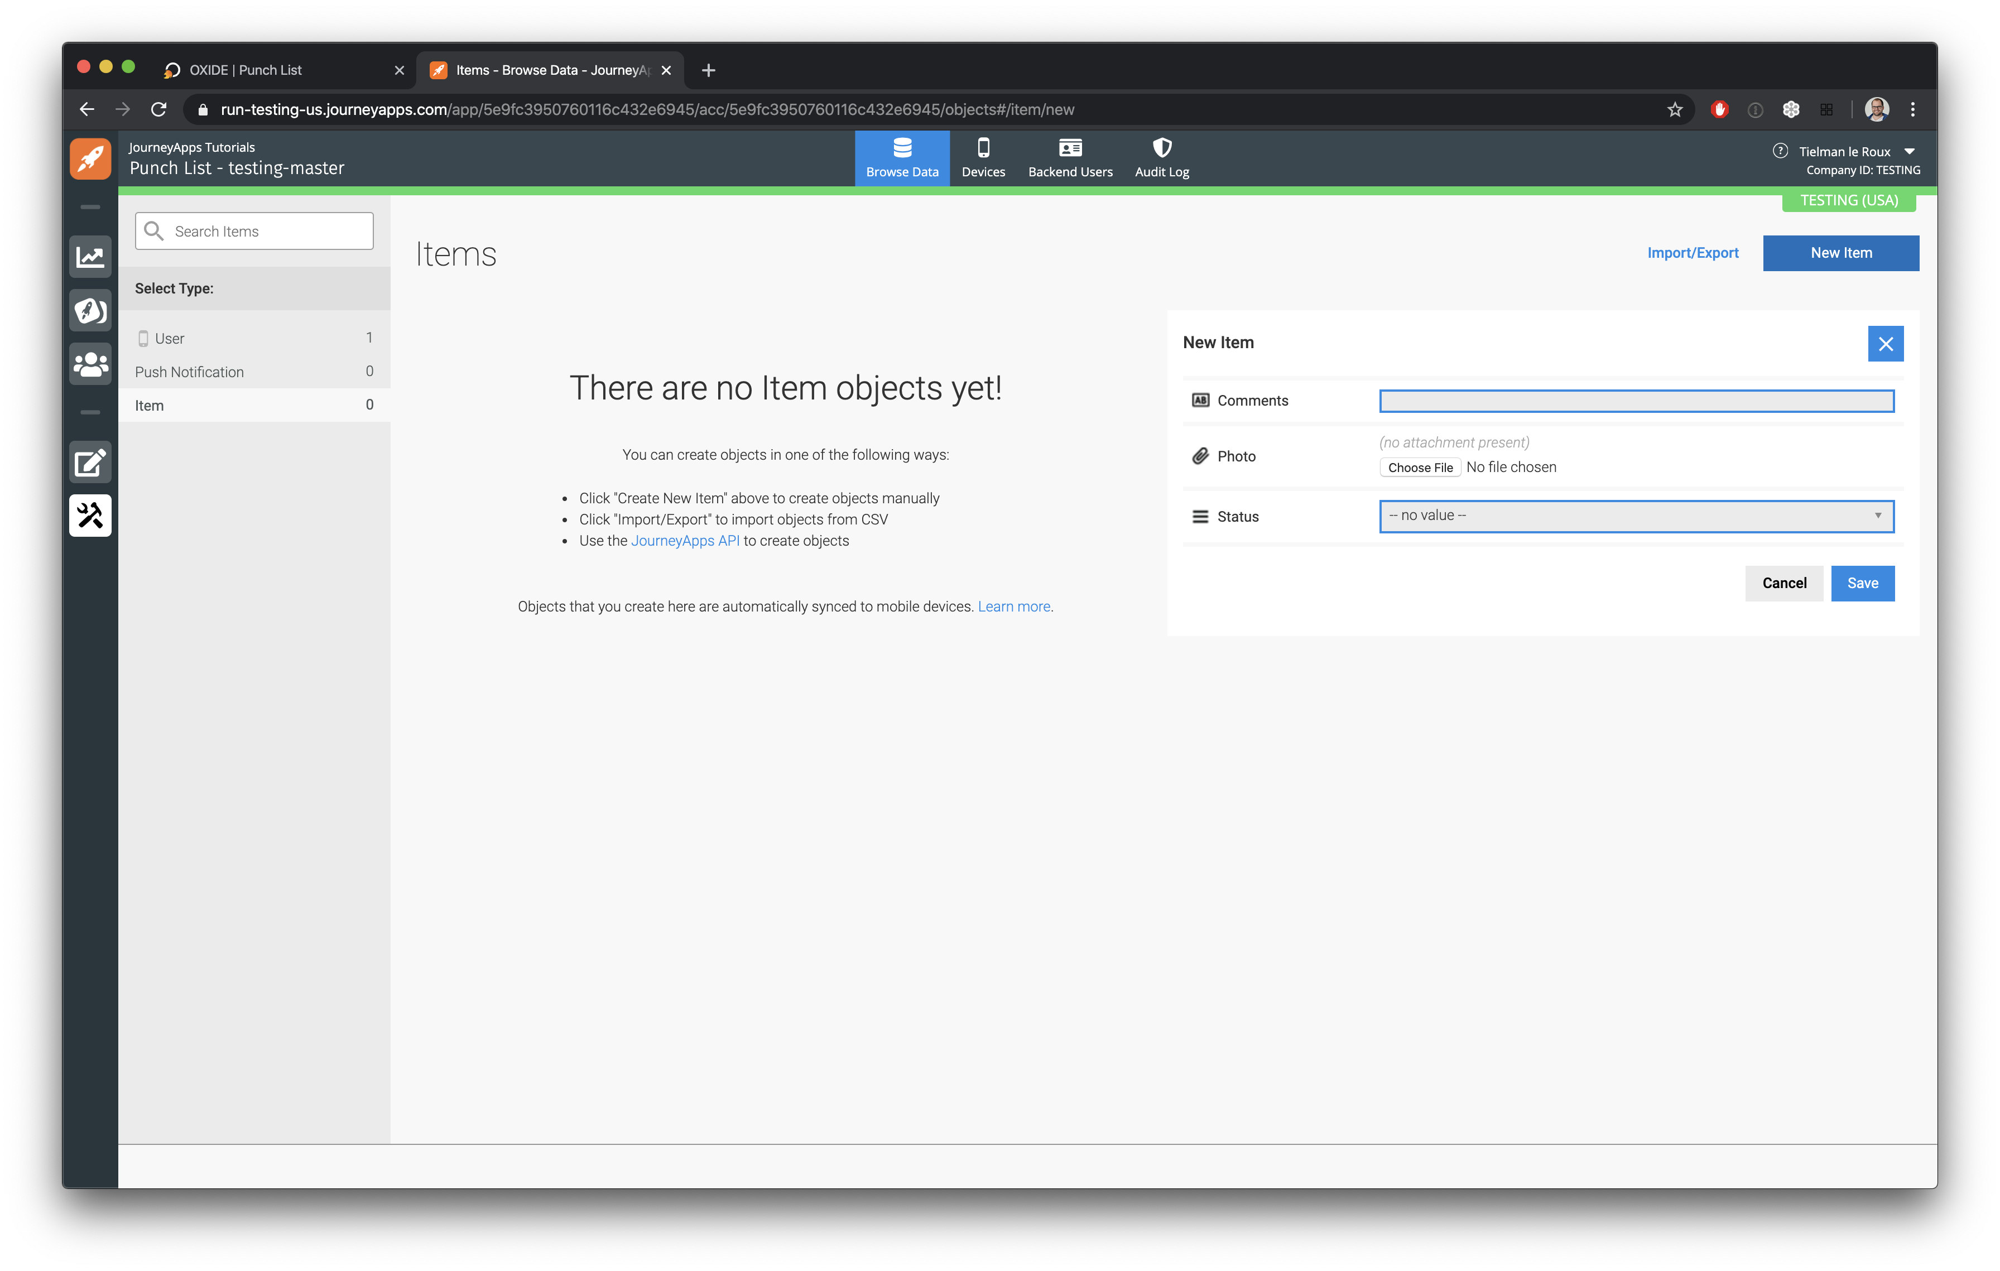This screenshot has width=2000, height=1271.
Task: Click the Audit Log shield icon
Action: [1162, 148]
